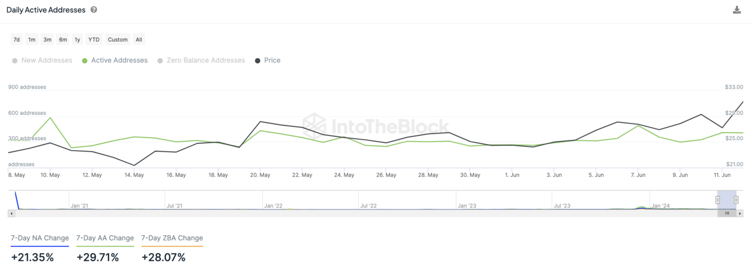Image resolution: width=752 pixels, height=270 pixels.
Task: Show All historical data
Action: 139,40
